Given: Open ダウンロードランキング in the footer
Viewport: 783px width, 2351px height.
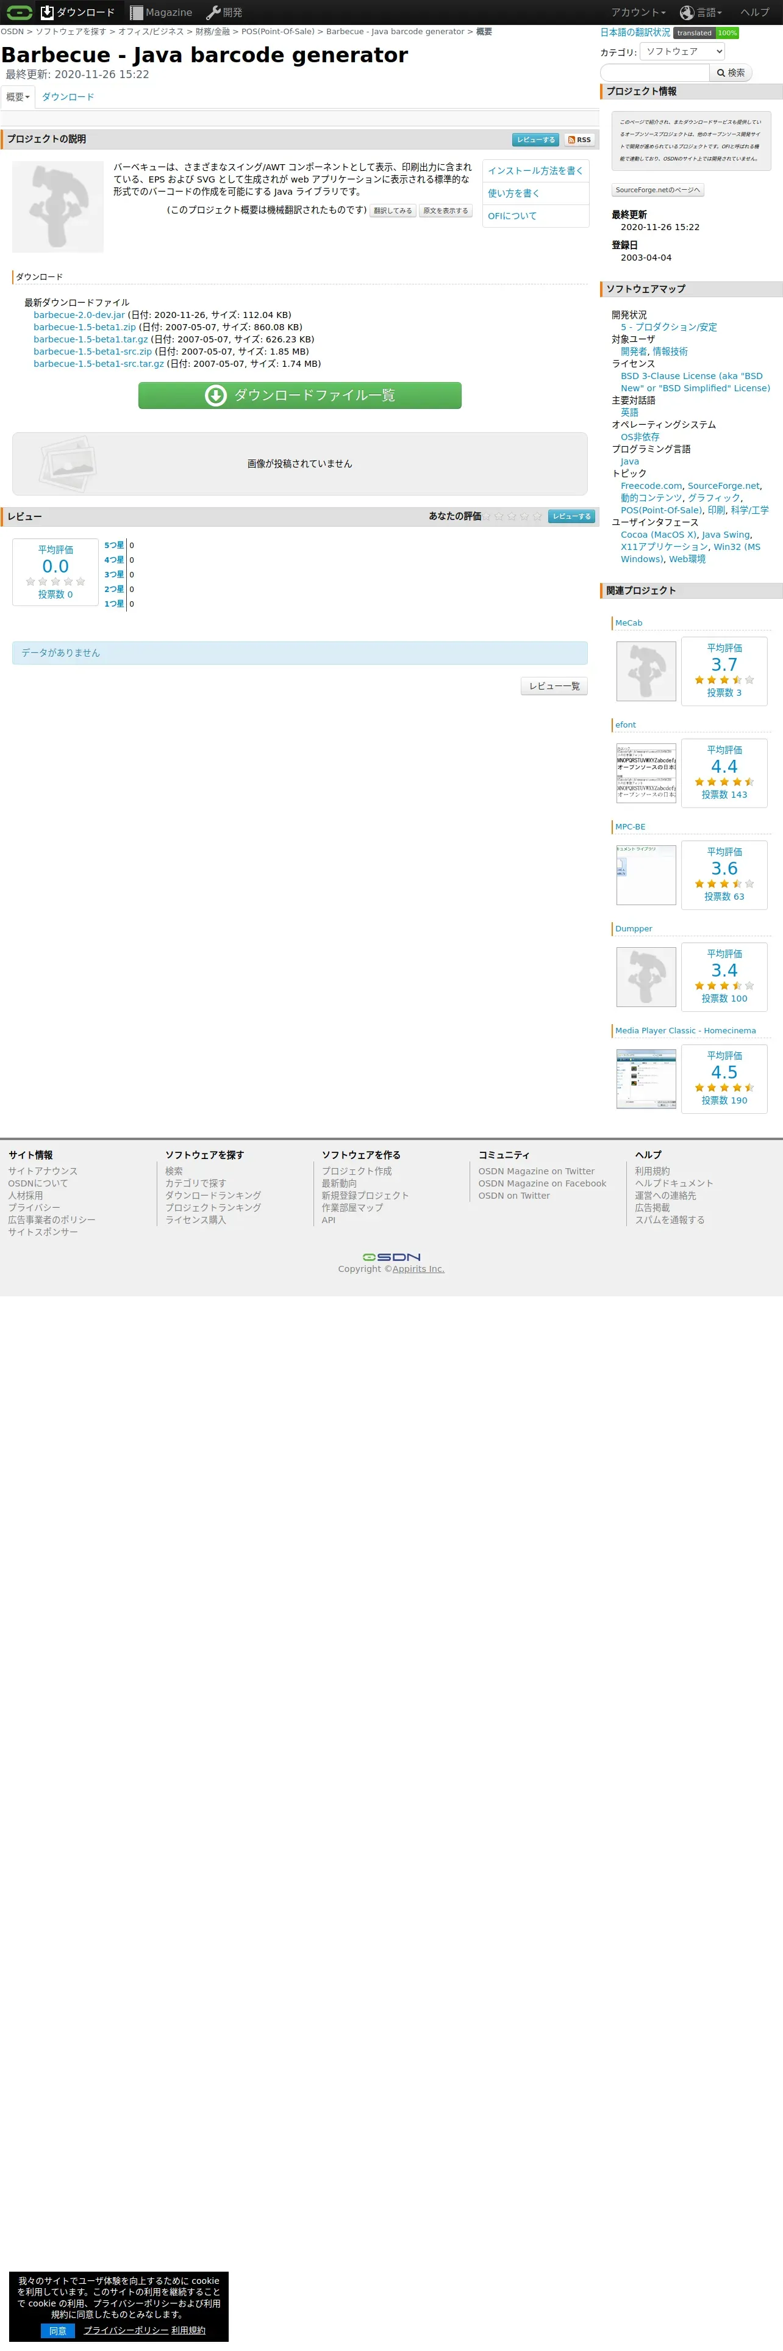Looking at the screenshot, I should pyautogui.click(x=213, y=1196).
